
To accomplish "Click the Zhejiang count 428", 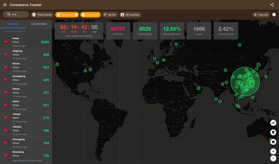I will [x=46, y=55].
